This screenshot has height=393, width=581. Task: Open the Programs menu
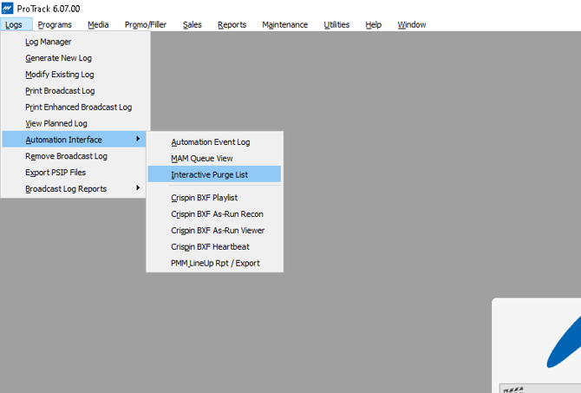tap(55, 24)
